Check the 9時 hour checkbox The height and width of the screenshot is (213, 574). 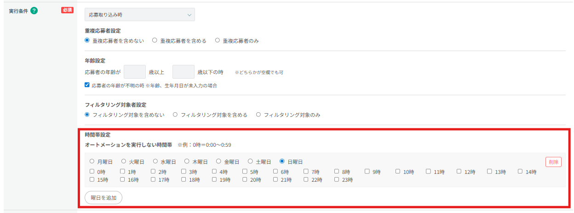(x=367, y=172)
